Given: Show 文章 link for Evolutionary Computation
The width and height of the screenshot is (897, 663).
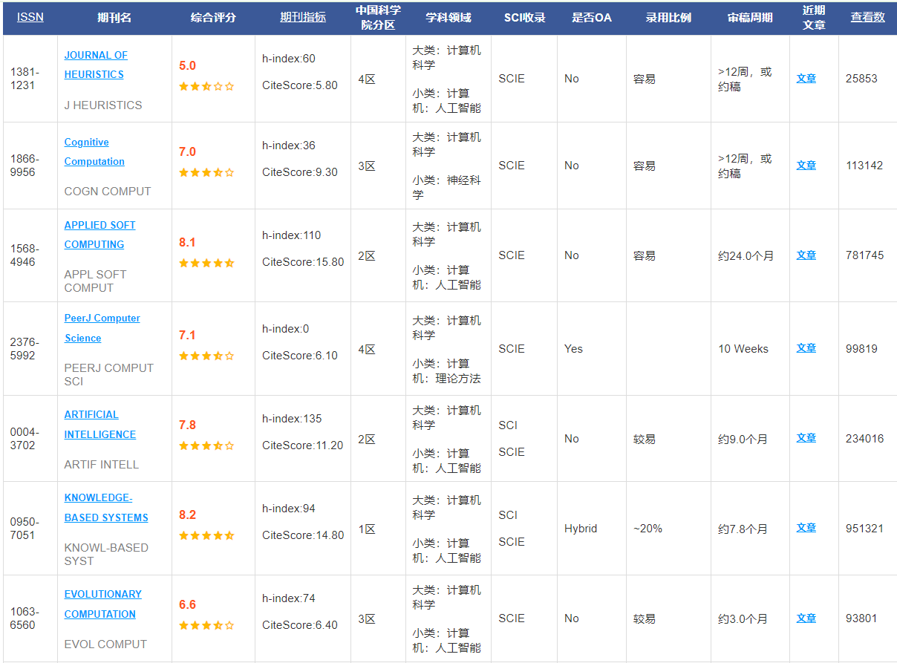Looking at the screenshot, I should tap(806, 618).
